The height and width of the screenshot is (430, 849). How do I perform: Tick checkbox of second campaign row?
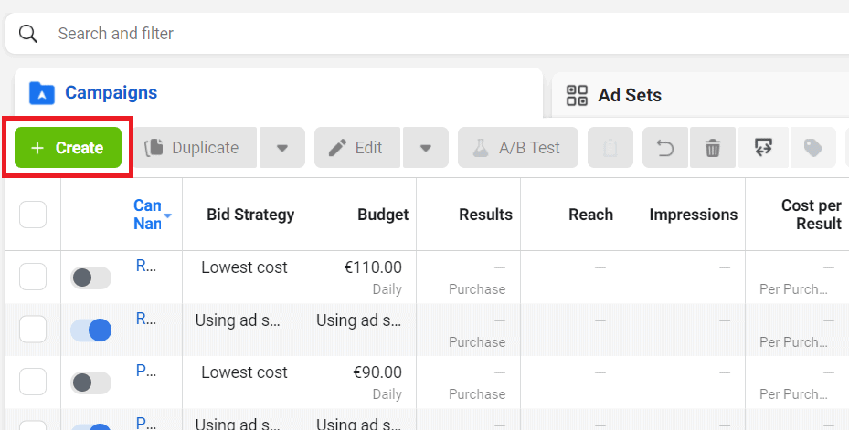33,330
